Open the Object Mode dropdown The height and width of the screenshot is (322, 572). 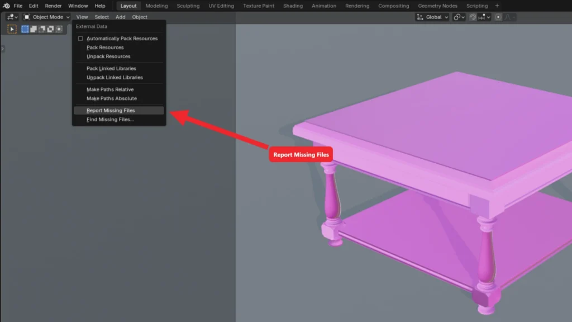point(46,17)
